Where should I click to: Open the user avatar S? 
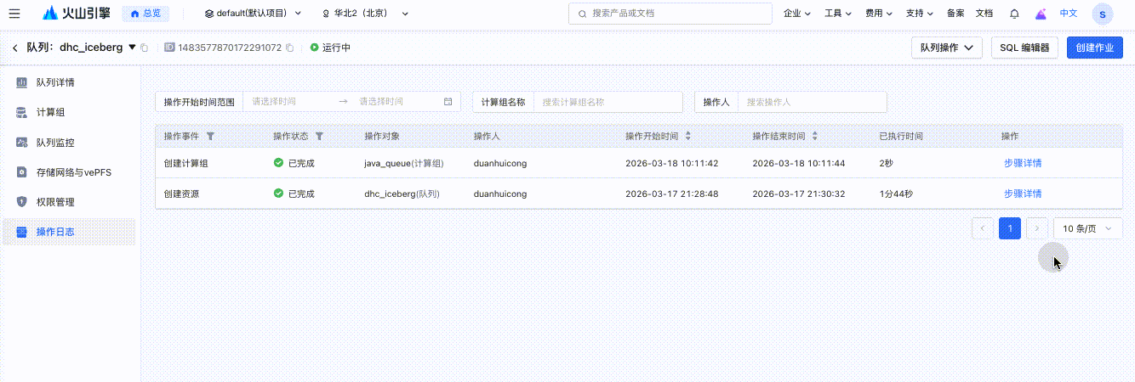(x=1103, y=14)
